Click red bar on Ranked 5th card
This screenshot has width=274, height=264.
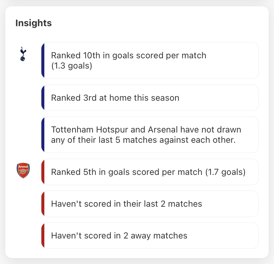coord(43,172)
